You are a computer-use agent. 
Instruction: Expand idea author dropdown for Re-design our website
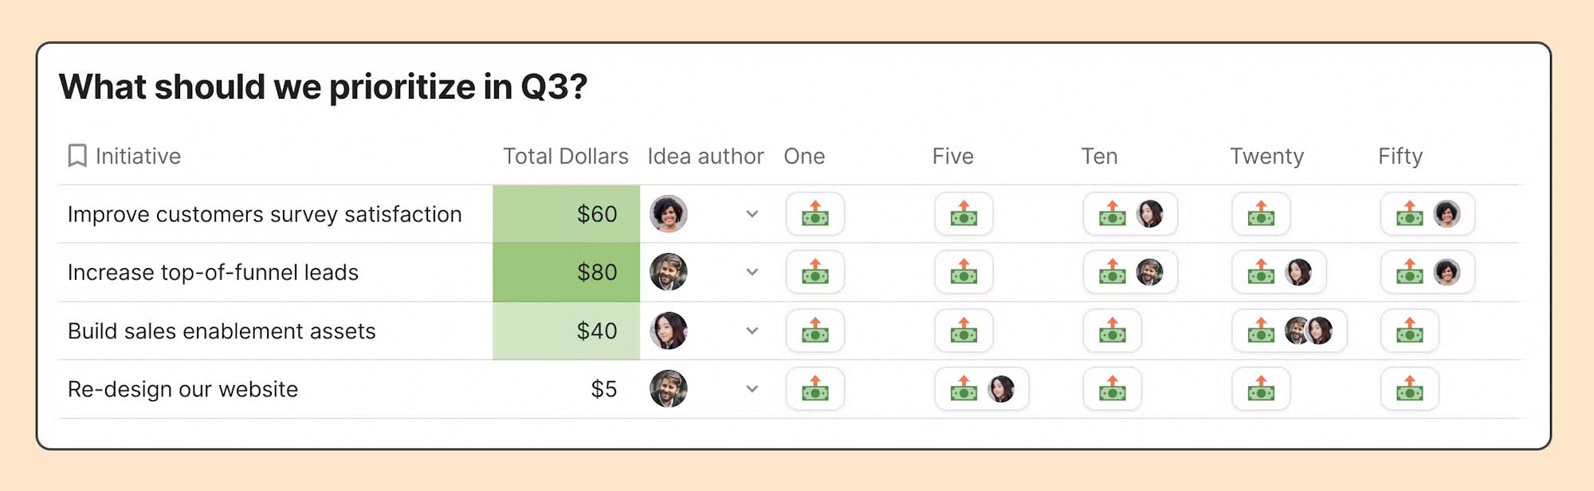click(x=752, y=389)
